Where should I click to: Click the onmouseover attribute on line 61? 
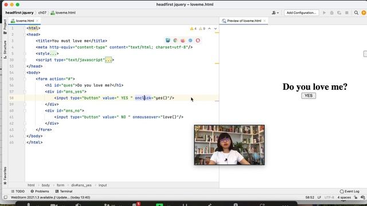pyautogui.click(x=145, y=117)
